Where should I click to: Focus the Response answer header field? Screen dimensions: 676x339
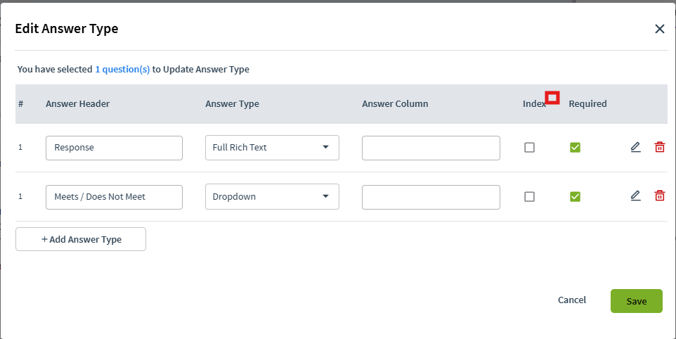[115, 148]
